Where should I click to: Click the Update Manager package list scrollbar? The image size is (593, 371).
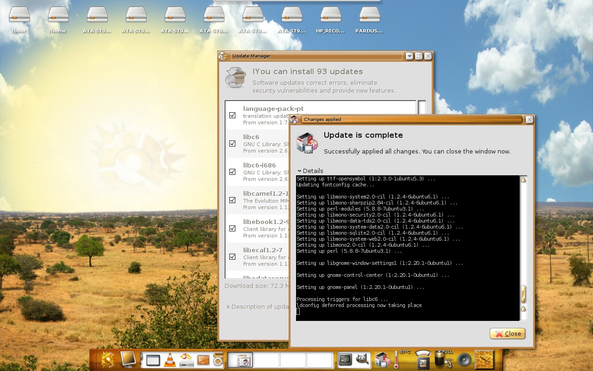422,108
